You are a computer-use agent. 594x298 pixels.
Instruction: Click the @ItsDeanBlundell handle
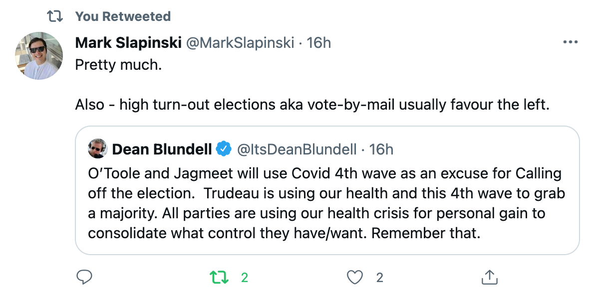pos(297,149)
